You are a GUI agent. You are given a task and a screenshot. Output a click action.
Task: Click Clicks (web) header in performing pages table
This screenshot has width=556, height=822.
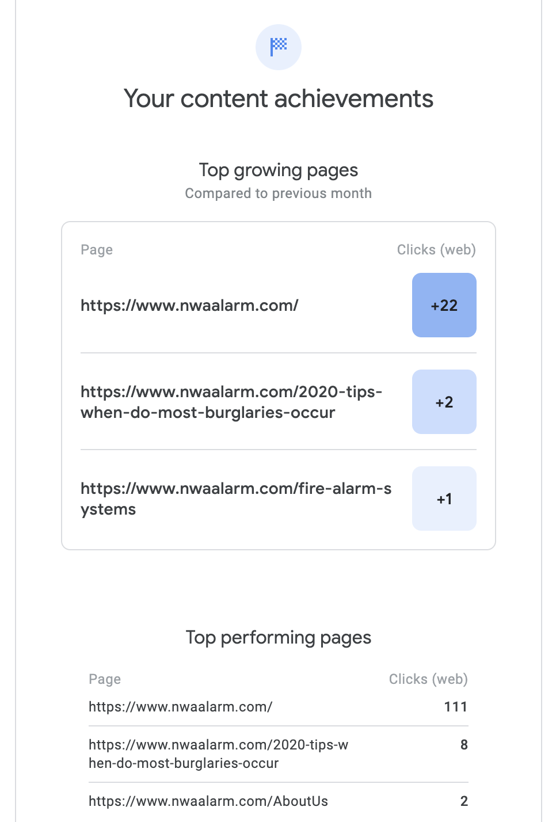pos(428,679)
